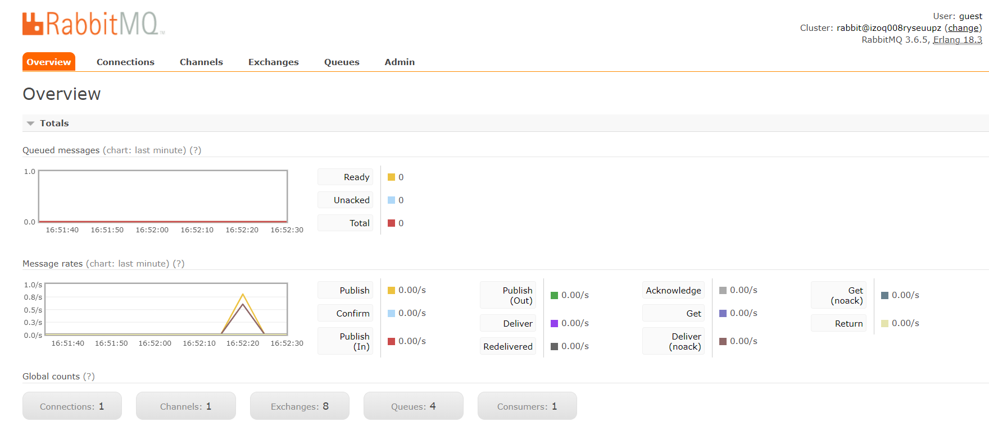Click the light blue Unacked color swatch
This screenshot has height=431, width=989.
[391, 200]
